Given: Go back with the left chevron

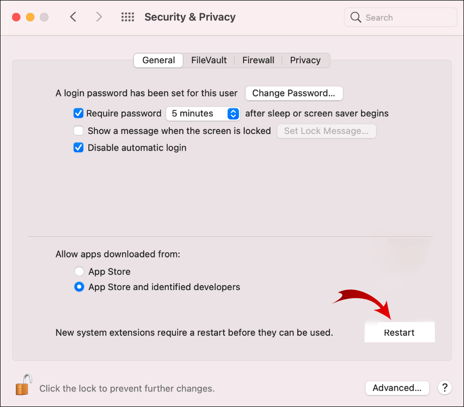Looking at the screenshot, I should click(73, 17).
